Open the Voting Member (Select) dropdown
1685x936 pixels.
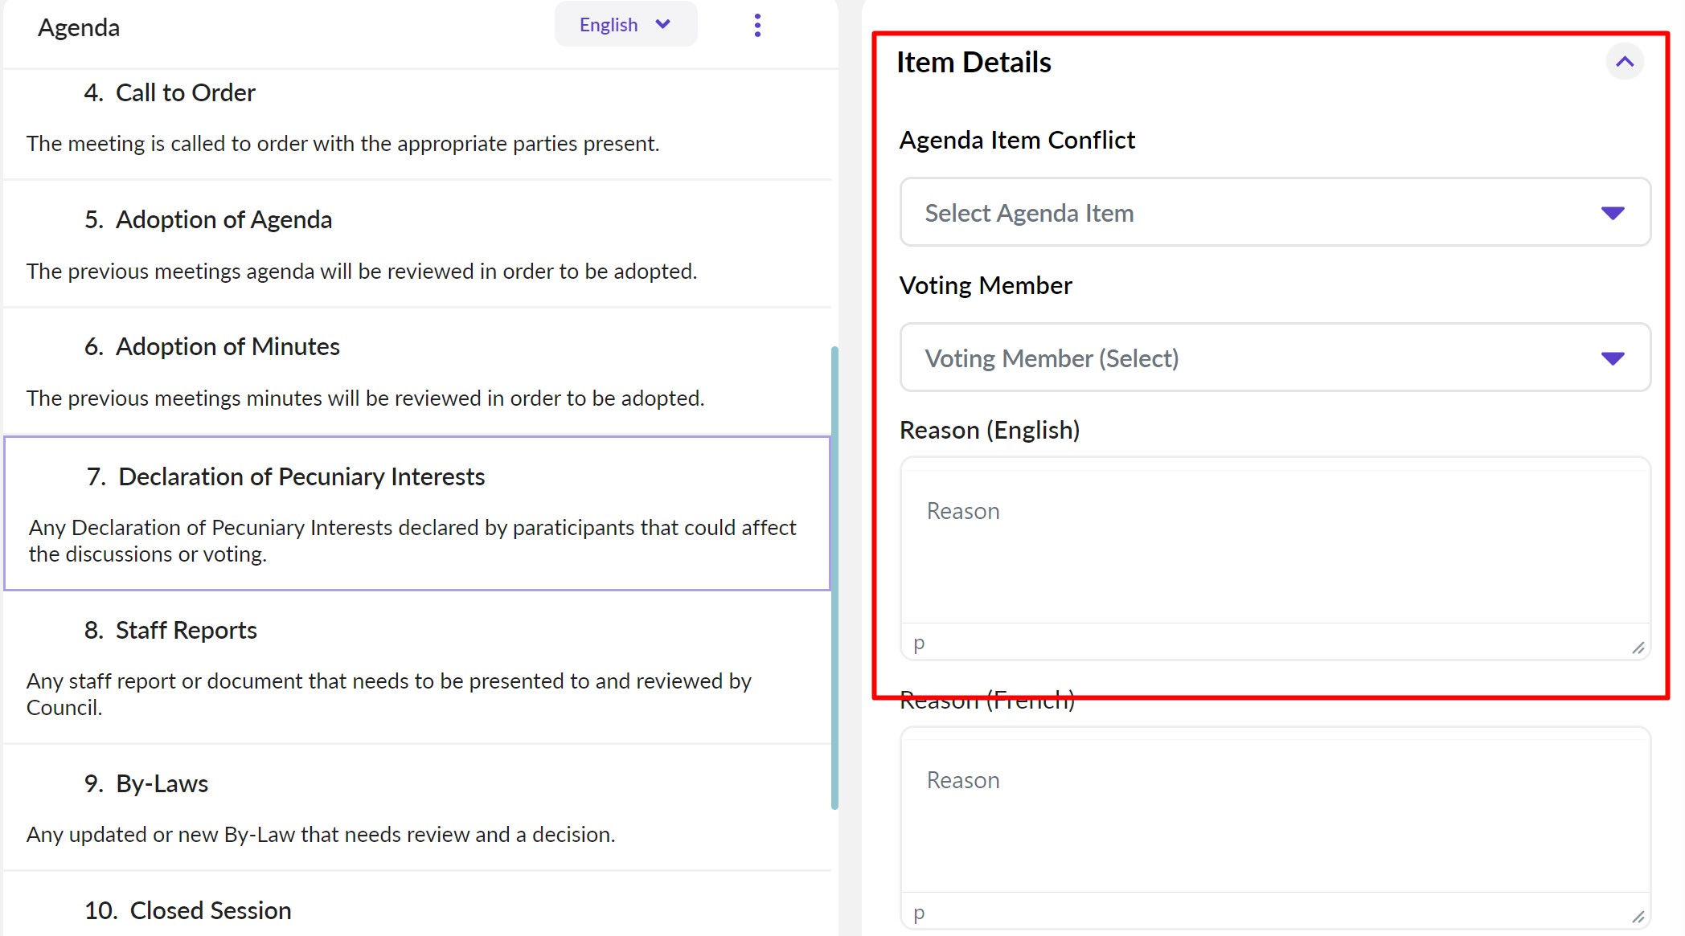[1274, 358]
